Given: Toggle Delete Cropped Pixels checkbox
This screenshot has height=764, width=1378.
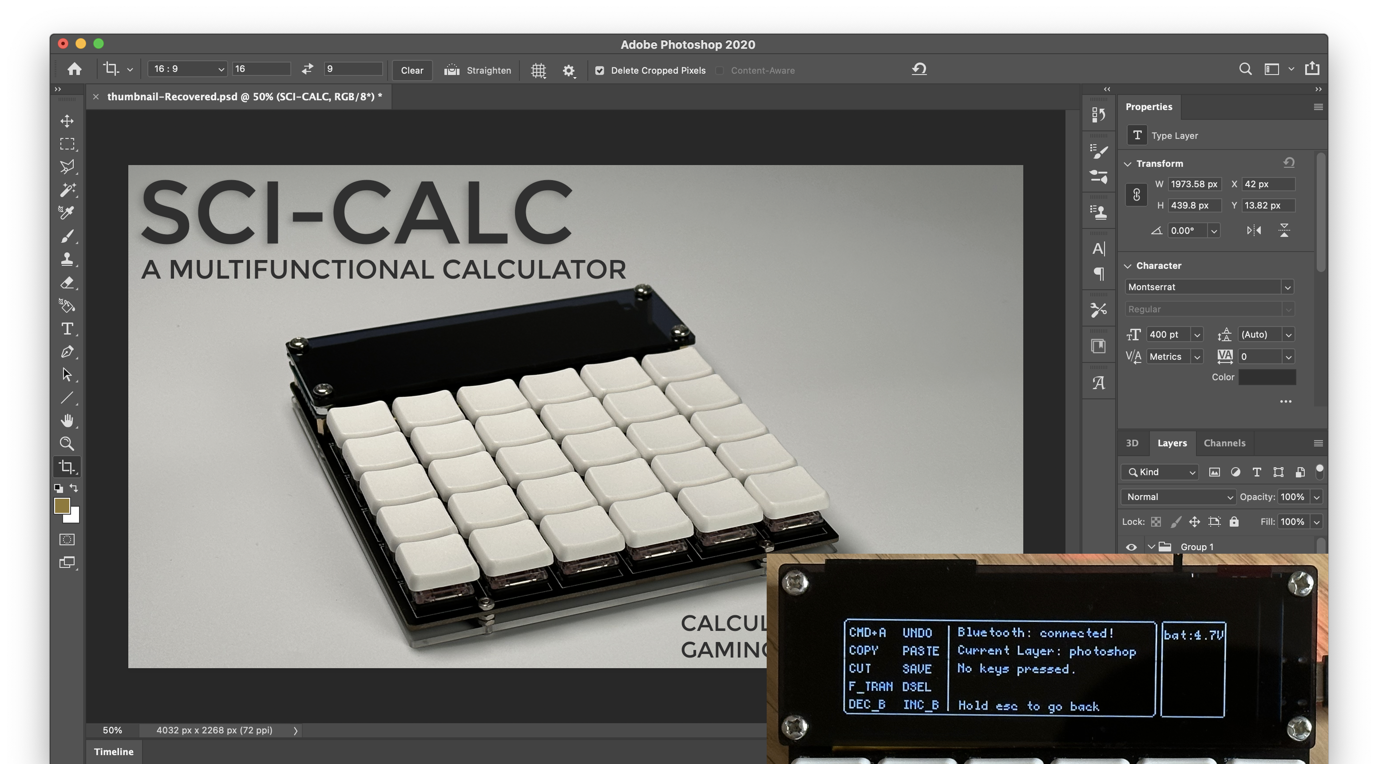Looking at the screenshot, I should point(600,71).
